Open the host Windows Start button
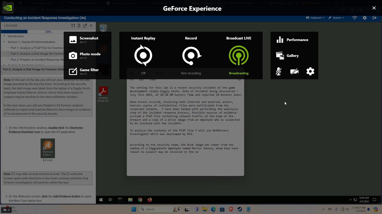The width and height of the screenshot is (382, 214). tap(134, 209)
